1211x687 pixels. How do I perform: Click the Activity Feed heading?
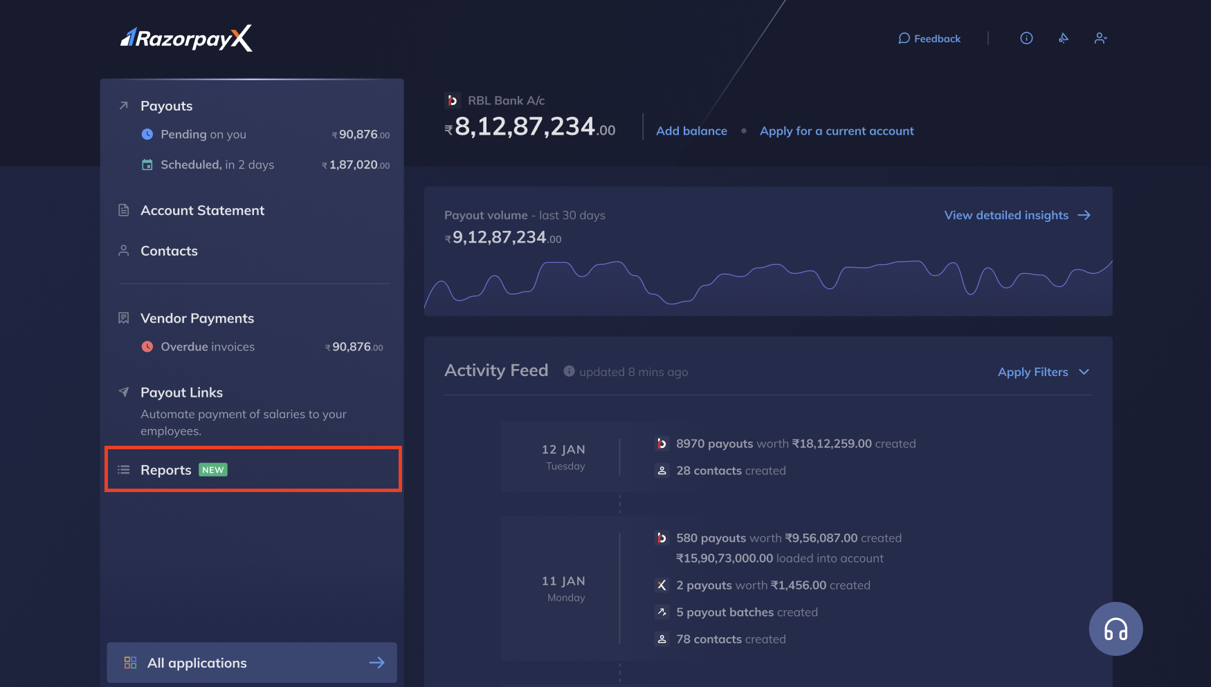tap(496, 370)
